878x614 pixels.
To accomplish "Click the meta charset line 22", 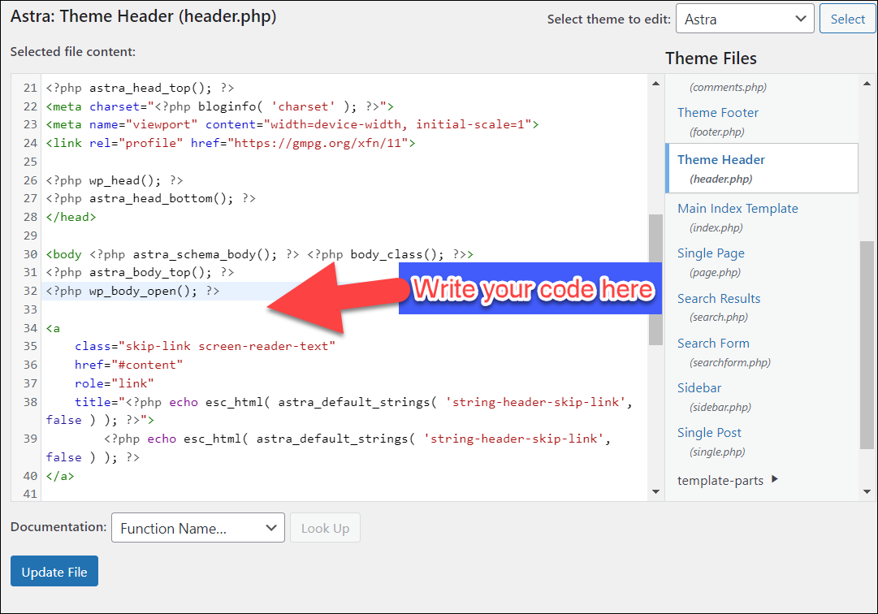I will click(x=219, y=106).
